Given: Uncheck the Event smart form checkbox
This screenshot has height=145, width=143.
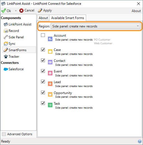Looking at the screenshot, I should [43, 71].
